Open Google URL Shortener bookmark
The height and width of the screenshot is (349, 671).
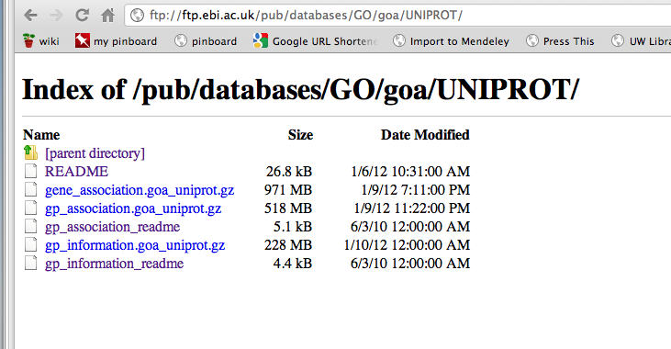pos(316,41)
